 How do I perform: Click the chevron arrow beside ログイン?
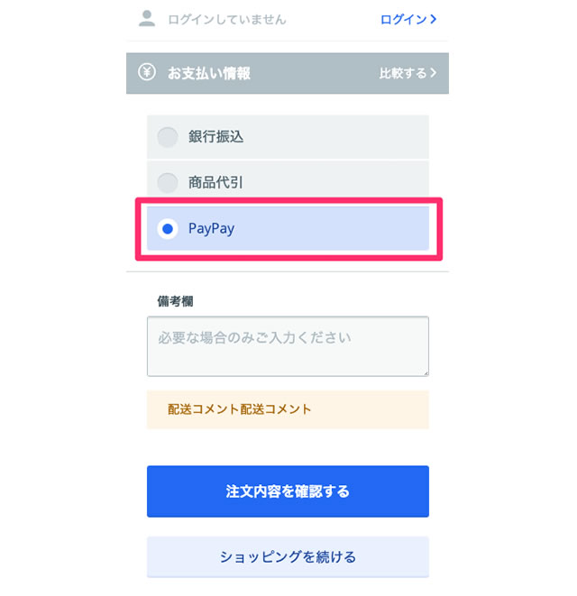(x=434, y=19)
